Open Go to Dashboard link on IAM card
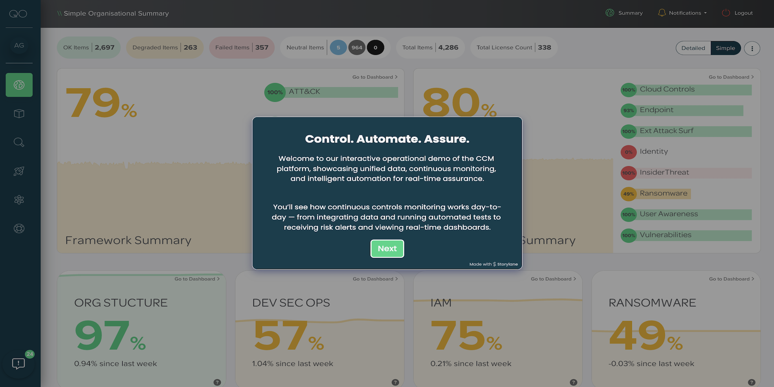Screen dimensions: 774x387 point(553,279)
